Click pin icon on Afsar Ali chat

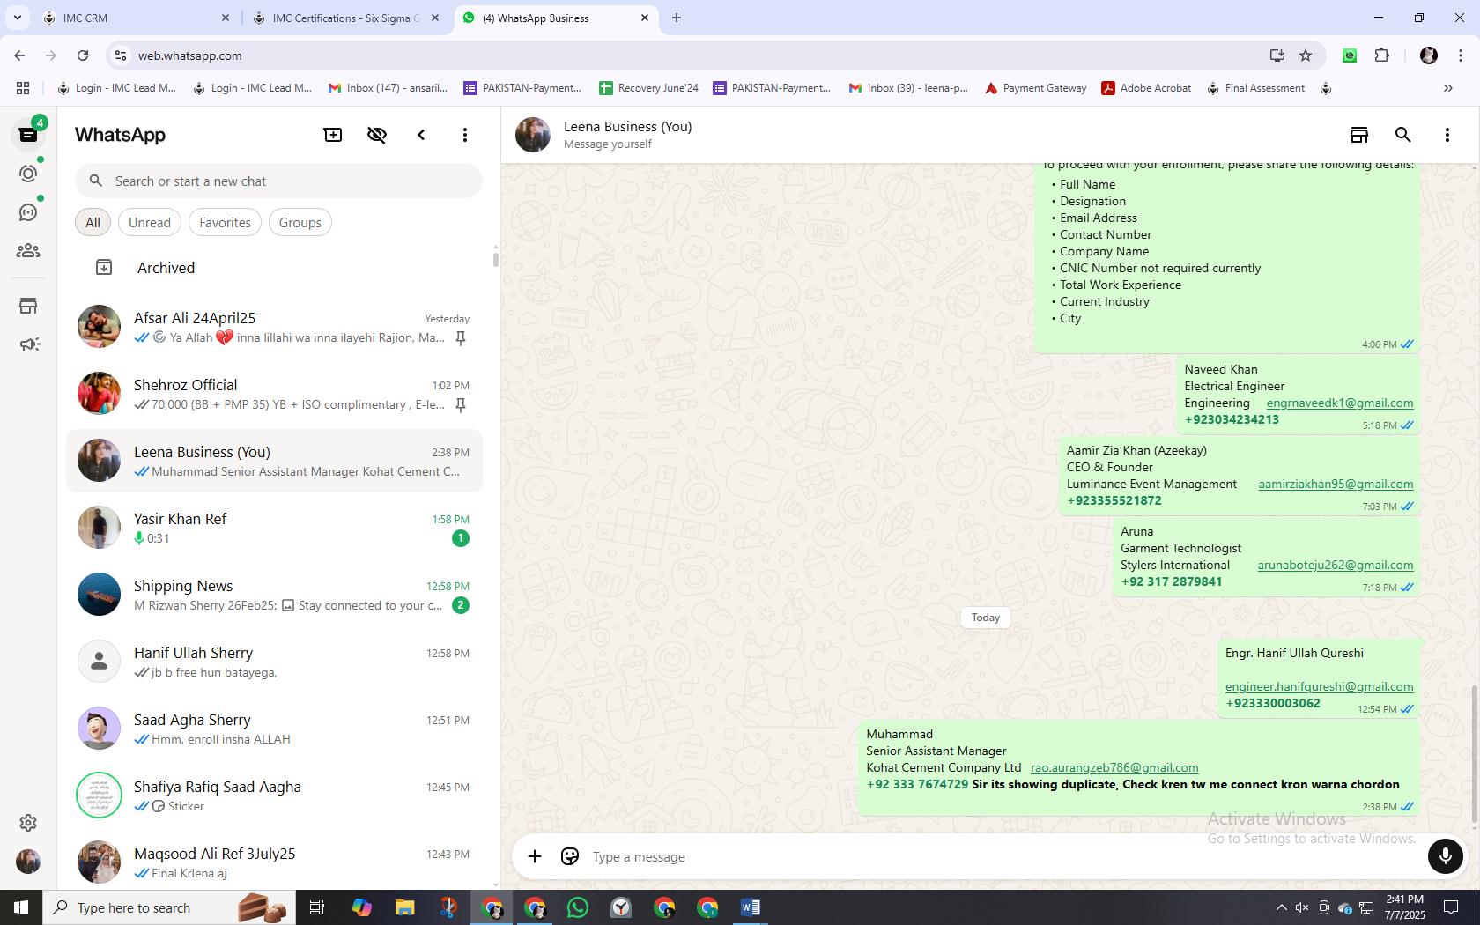(x=460, y=338)
